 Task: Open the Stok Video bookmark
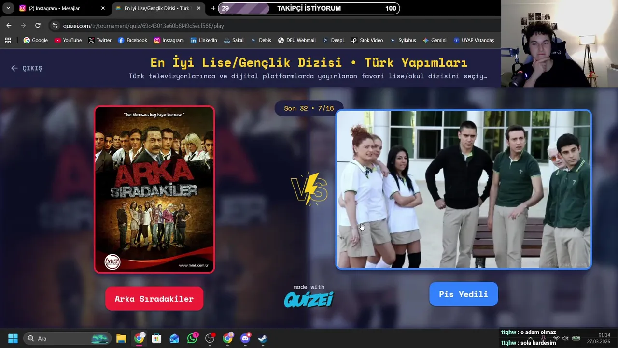coord(367,41)
